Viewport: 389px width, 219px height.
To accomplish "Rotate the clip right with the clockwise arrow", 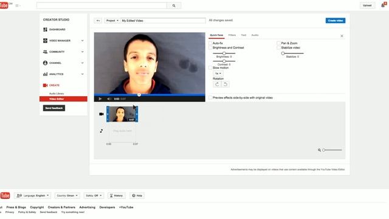I will click(217, 84).
